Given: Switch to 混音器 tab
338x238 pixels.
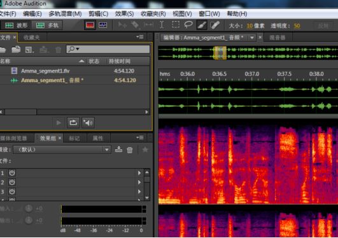Looking at the screenshot, I should pos(278,38).
